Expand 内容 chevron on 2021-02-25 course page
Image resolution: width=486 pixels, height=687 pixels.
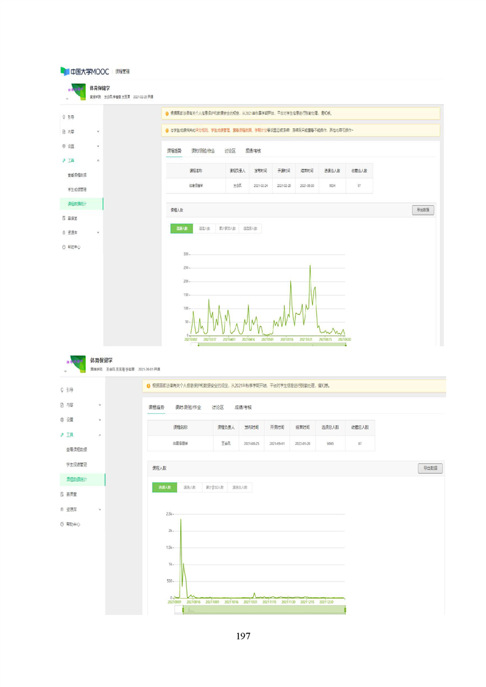coord(98,132)
